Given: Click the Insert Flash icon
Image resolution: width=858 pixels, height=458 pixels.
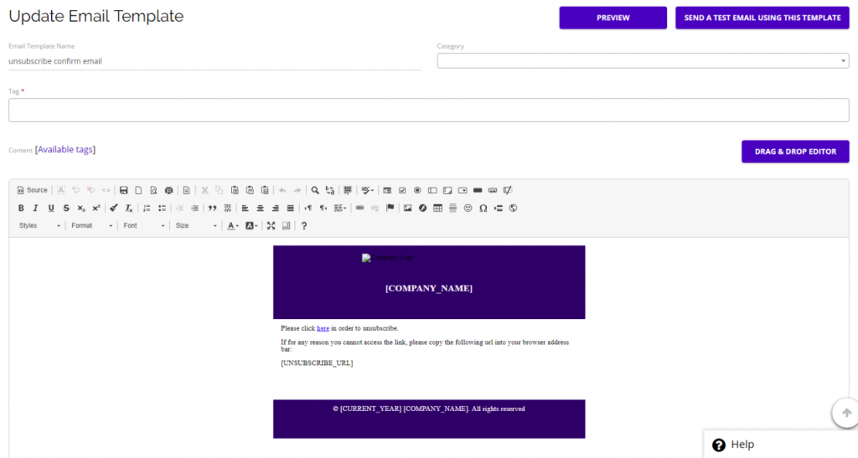Looking at the screenshot, I should [422, 208].
